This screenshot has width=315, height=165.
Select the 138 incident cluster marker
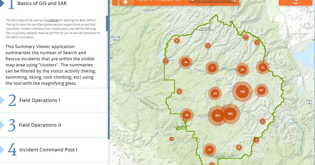click(x=242, y=92)
